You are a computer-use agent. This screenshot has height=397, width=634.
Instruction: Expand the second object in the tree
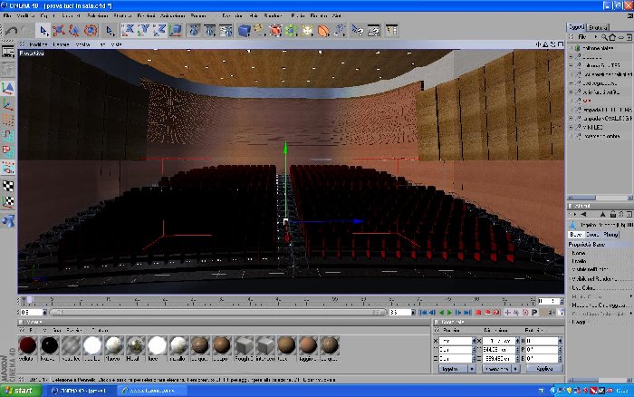pos(572,57)
